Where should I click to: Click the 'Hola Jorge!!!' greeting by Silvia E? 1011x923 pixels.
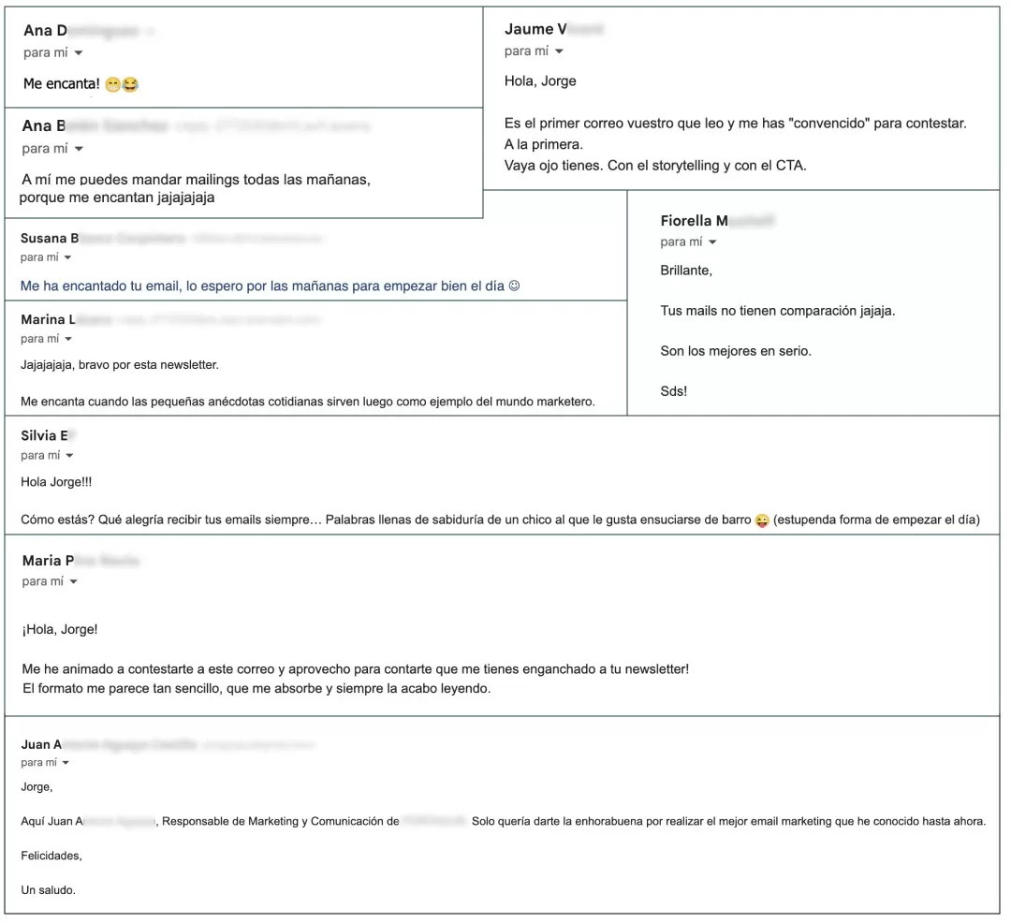[x=56, y=482]
